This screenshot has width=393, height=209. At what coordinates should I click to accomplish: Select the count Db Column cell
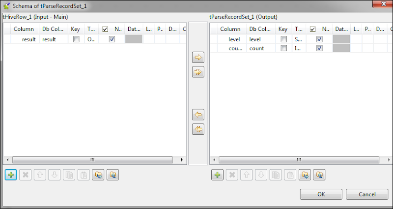(261, 48)
